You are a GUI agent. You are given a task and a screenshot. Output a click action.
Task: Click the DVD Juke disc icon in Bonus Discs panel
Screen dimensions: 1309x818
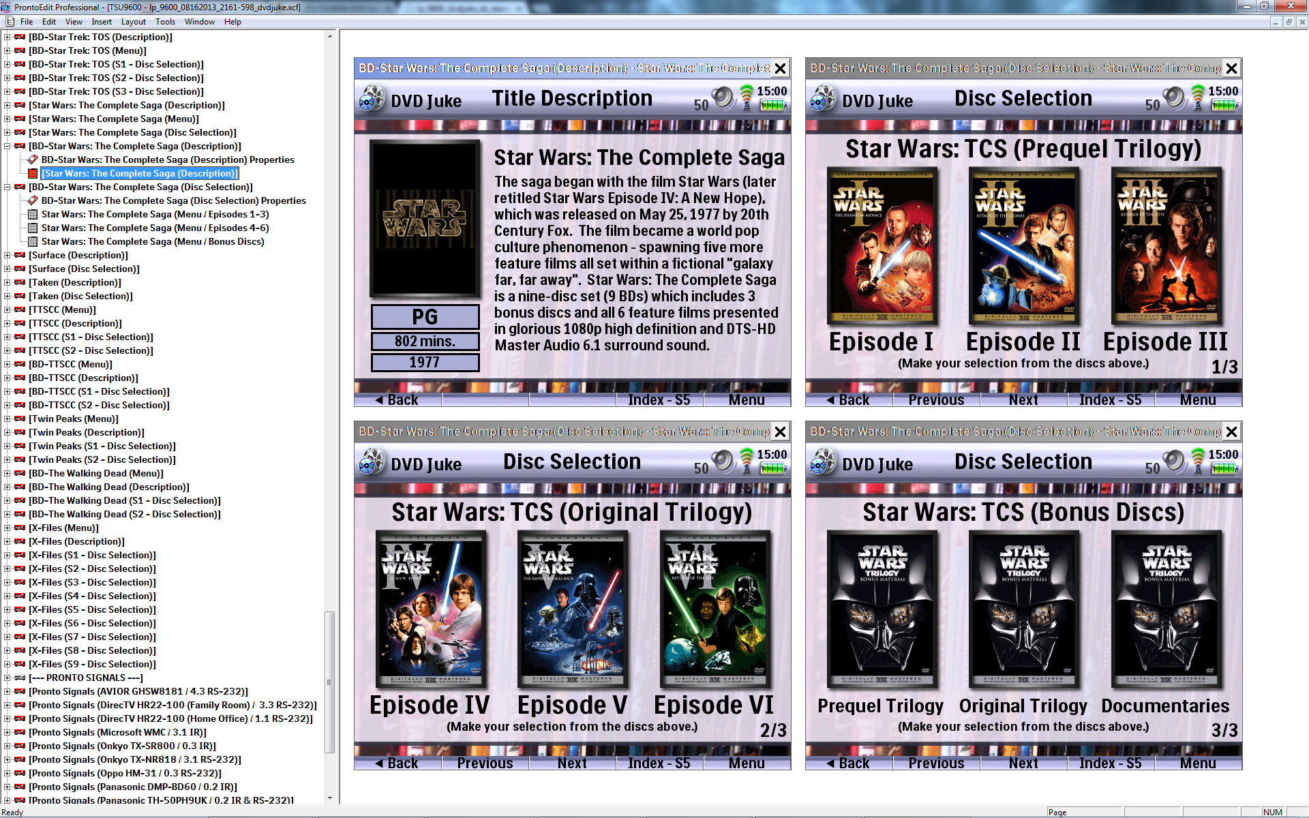coord(823,462)
